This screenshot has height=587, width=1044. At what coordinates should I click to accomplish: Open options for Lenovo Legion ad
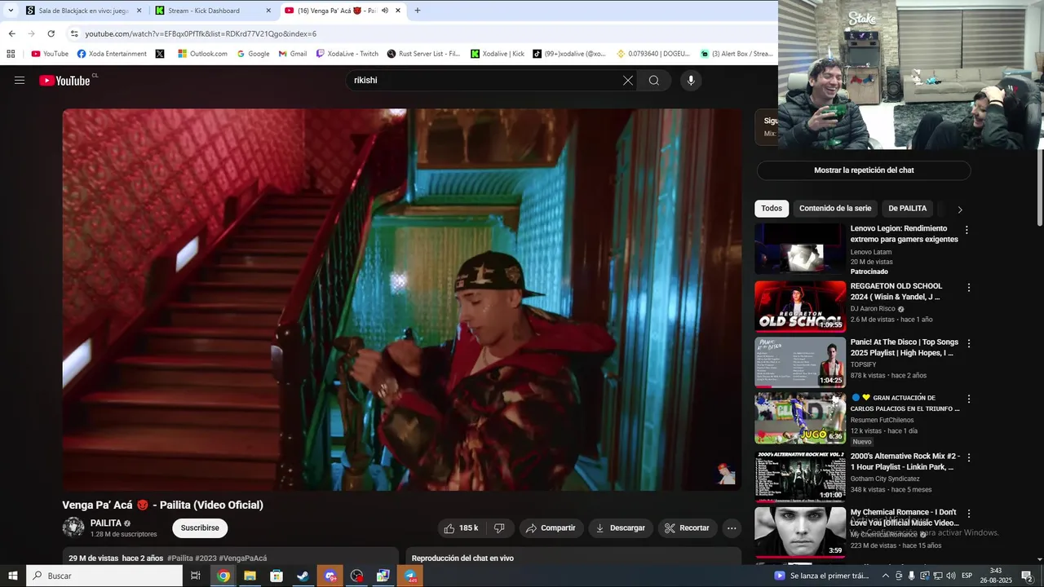[x=968, y=232]
